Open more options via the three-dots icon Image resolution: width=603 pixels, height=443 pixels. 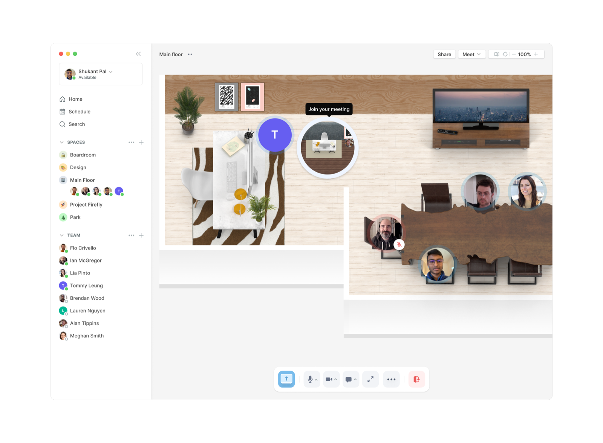(x=391, y=379)
